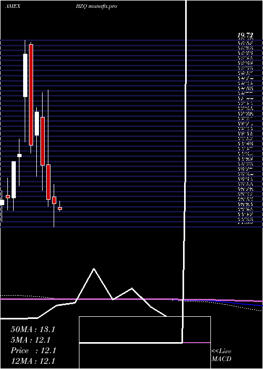Click the Price : 12.1 readout
This screenshot has height=369, width=263.
click(x=33, y=351)
